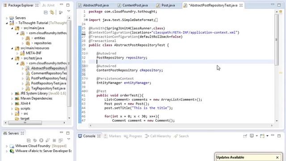Select TagRepositoryTest.java in tree
This screenshot has height=161, width=286.
(x=48, y=89)
